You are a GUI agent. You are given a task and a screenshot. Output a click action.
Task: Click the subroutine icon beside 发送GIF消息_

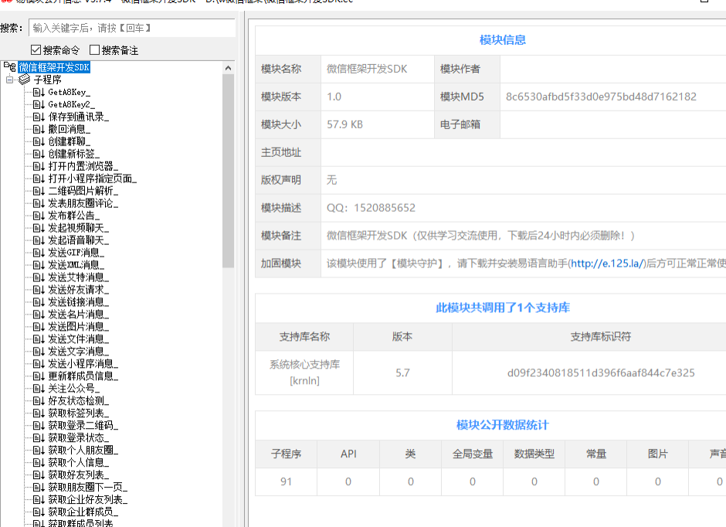[39, 253]
